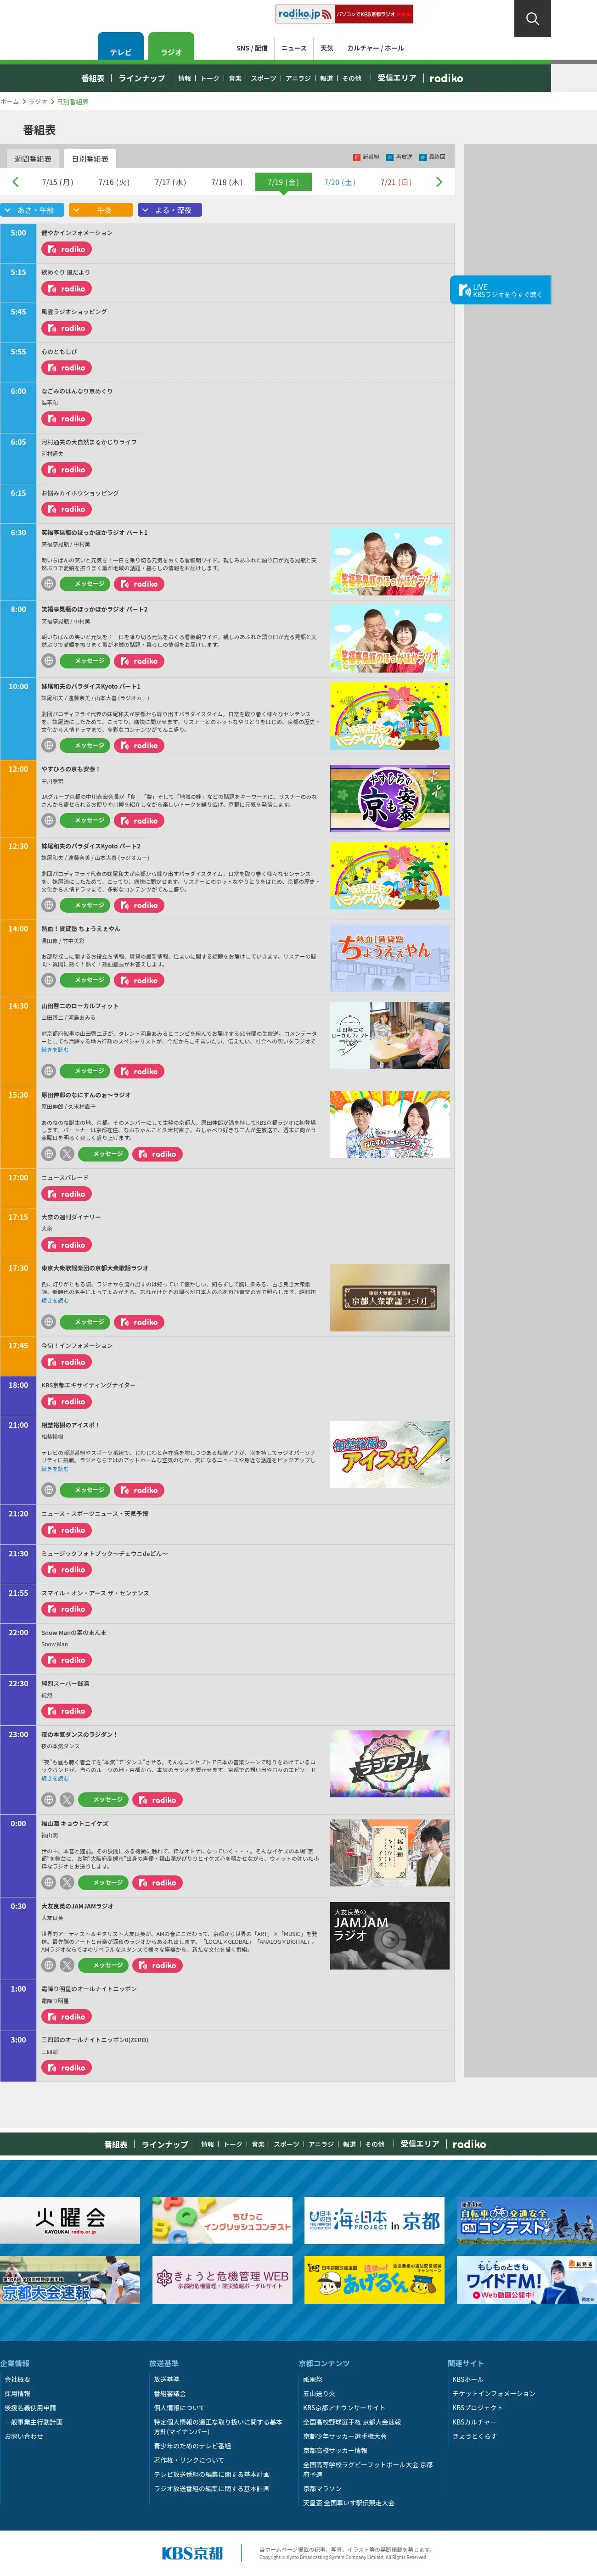The image size is (597, 2576).
Task: Click message button for 0:30 JAMJAM Radio
Action: (x=103, y=1965)
